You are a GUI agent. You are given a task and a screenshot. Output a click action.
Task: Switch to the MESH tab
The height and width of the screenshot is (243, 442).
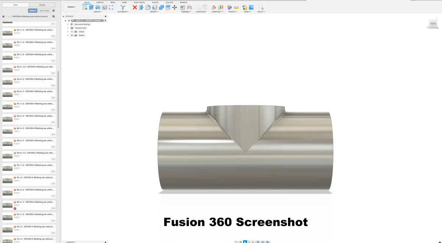[113, 3]
